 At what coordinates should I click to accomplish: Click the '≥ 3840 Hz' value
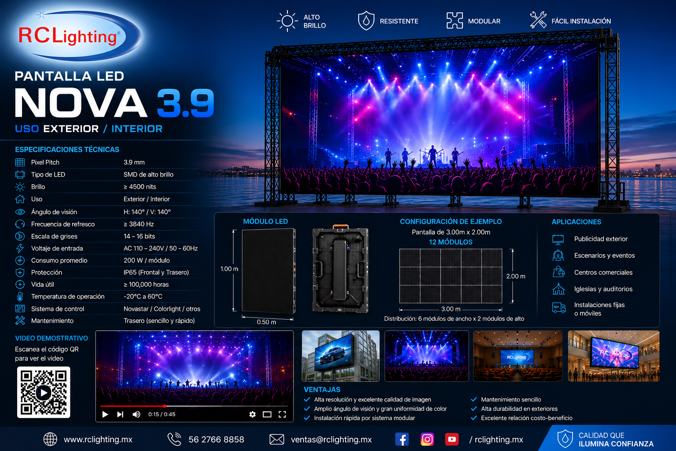click(x=139, y=224)
